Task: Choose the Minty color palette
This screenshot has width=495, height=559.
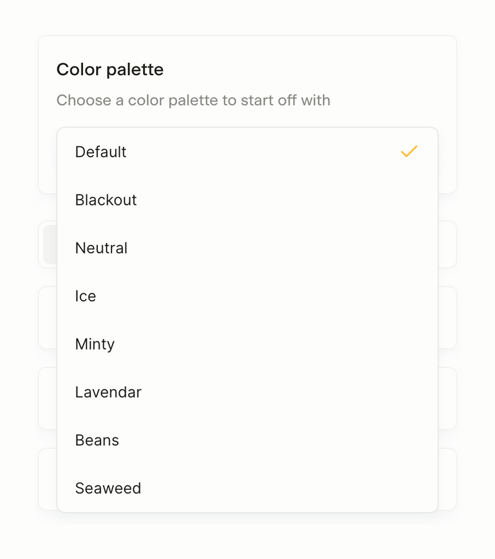Action: pos(95,344)
